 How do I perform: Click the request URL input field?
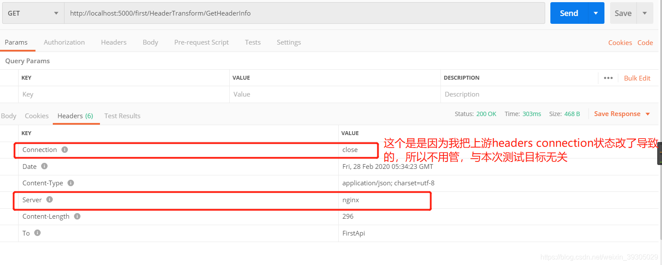[x=305, y=13]
